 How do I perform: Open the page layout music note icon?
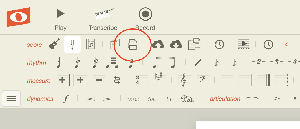(x=91, y=44)
